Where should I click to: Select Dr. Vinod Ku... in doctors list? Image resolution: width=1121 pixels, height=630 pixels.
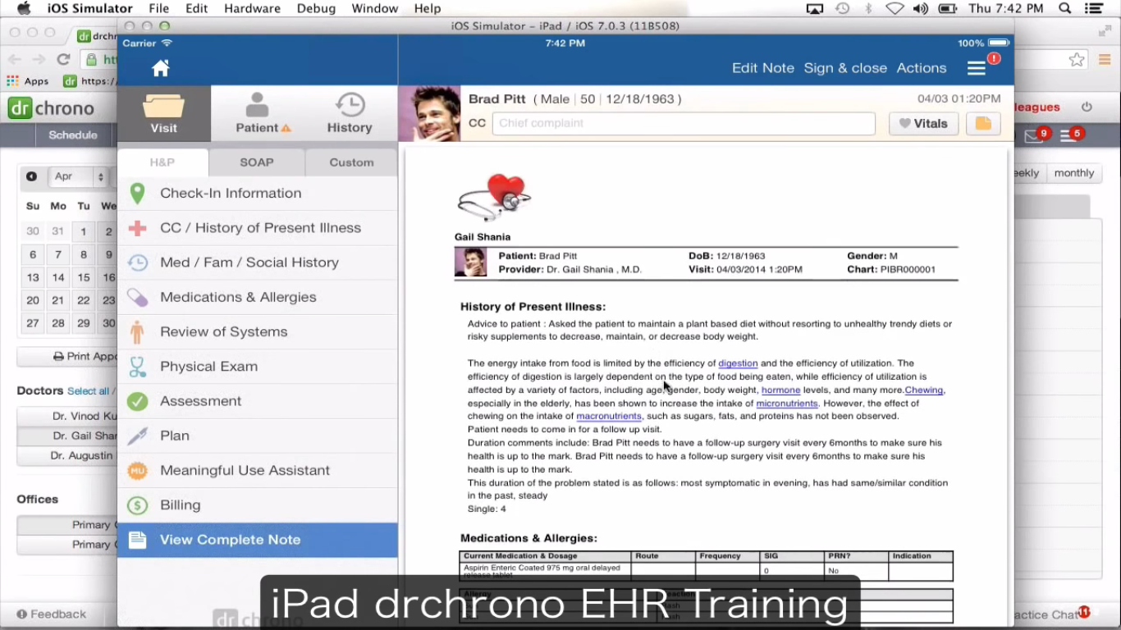67,416
